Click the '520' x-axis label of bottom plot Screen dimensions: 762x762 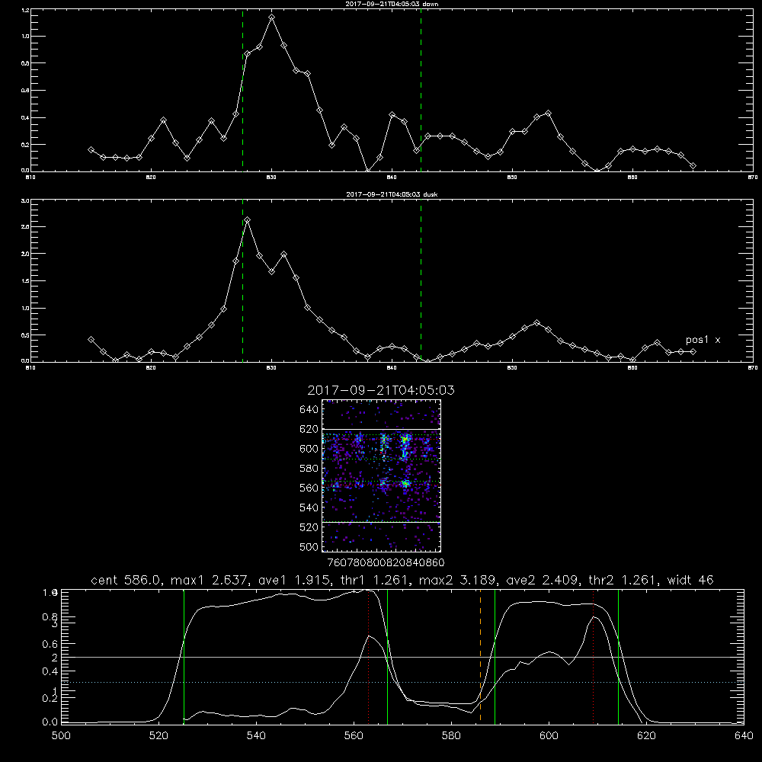(x=158, y=736)
